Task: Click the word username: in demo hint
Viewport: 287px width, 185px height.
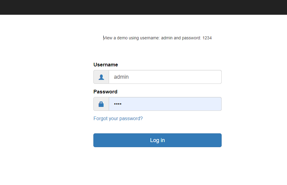Action: click(150, 38)
